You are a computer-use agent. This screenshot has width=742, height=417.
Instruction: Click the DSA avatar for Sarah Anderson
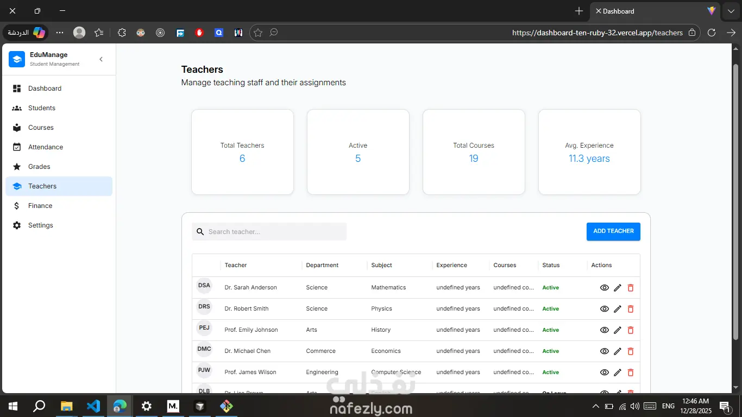click(x=204, y=286)
